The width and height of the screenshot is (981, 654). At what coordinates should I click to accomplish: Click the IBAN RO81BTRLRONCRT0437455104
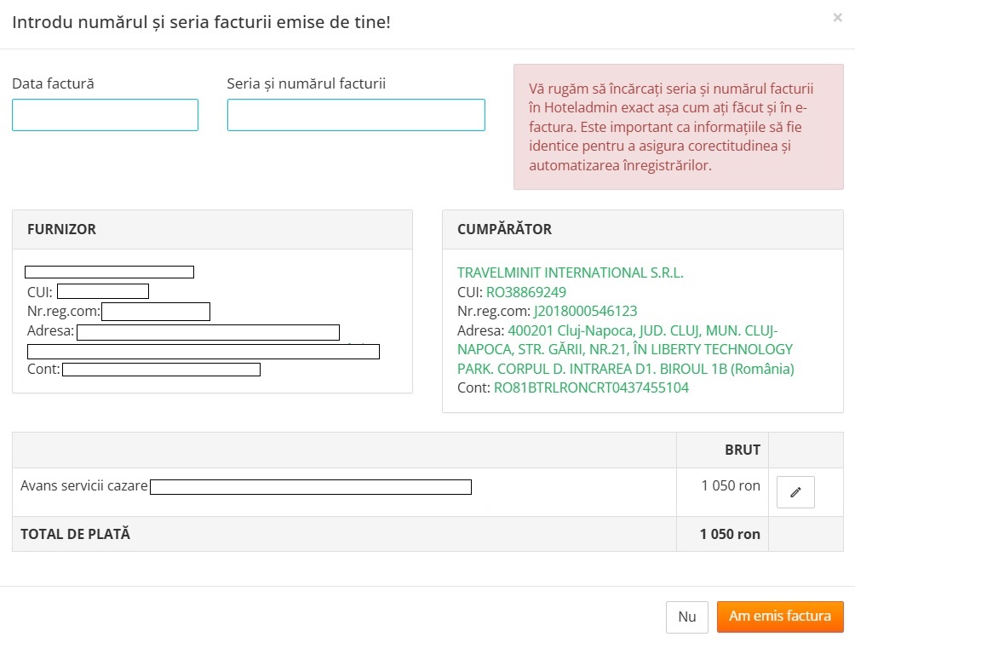pos(591,387)
